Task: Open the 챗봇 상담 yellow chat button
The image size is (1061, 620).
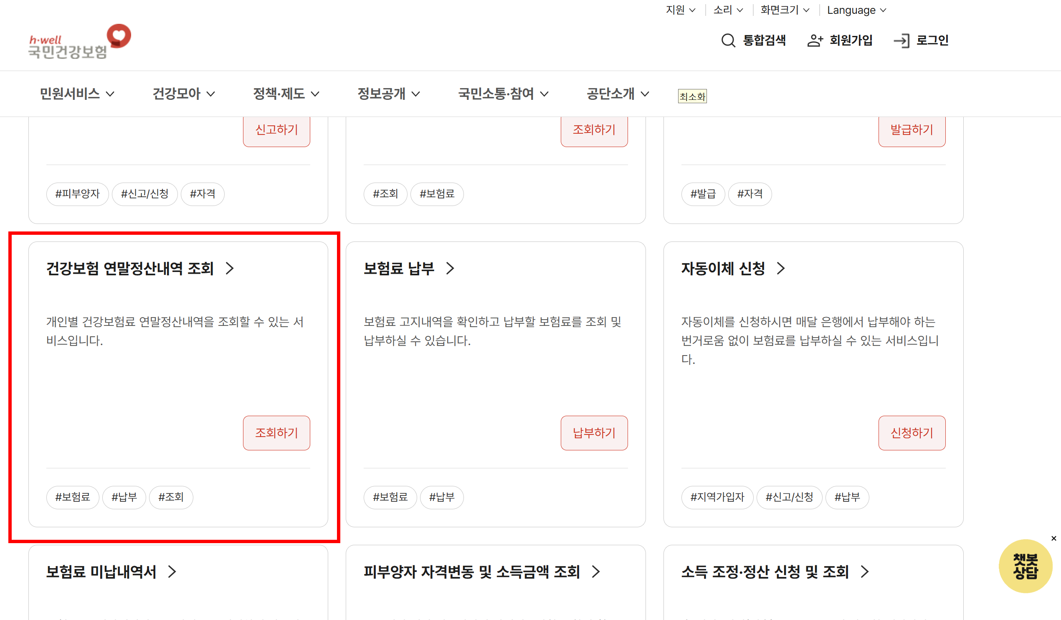Action: coord(1025,566)
